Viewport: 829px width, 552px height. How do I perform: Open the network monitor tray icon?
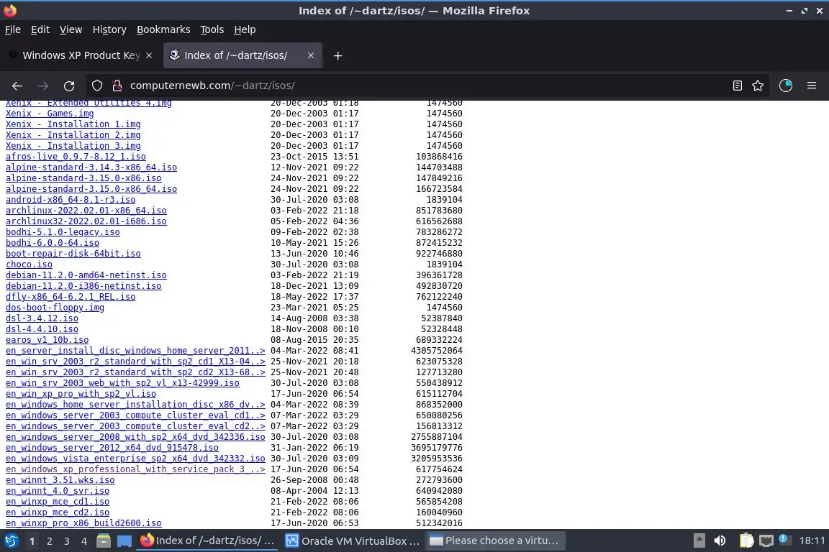[x=766, y=541]
